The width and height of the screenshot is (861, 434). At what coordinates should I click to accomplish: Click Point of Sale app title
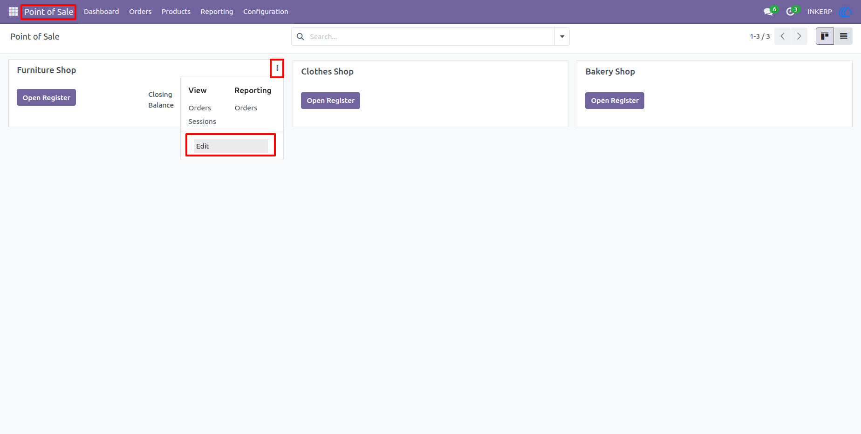pos(48,12)
